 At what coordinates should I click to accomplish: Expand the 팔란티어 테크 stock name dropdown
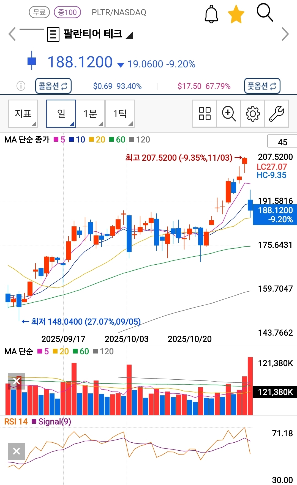click(129, 35)
